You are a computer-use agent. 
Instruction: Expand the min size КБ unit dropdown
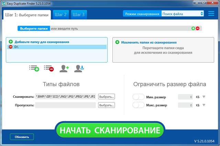(x=204, y=97)
